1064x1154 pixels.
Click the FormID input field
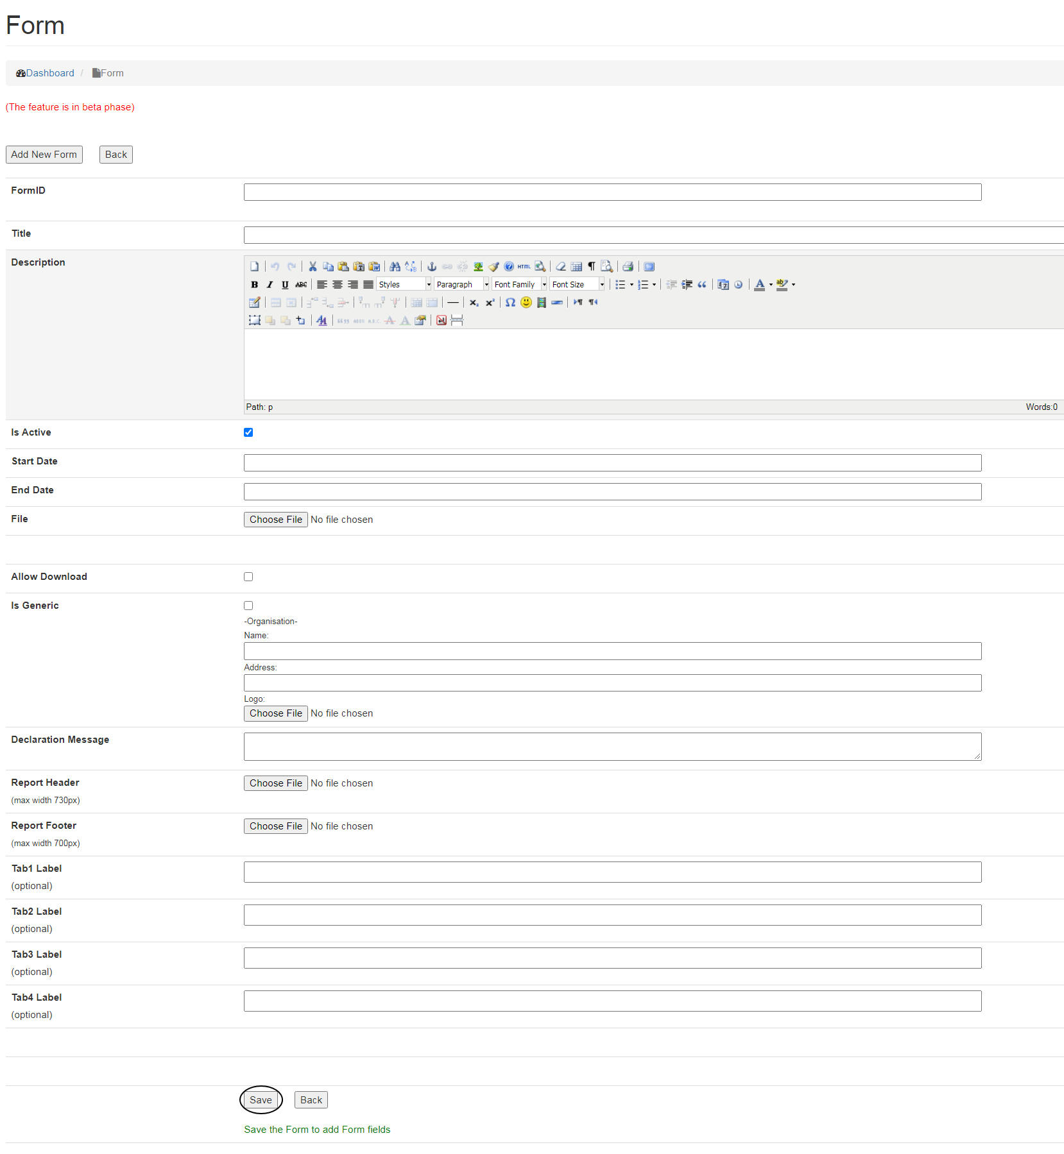pyautogui.click(x=612, y=192)
